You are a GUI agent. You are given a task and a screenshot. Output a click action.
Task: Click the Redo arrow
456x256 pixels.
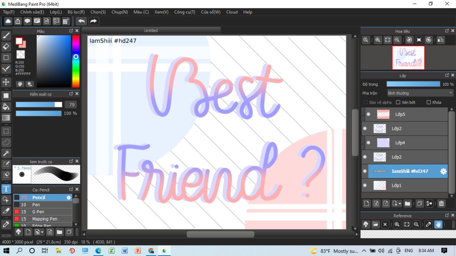tap(94, 21)
